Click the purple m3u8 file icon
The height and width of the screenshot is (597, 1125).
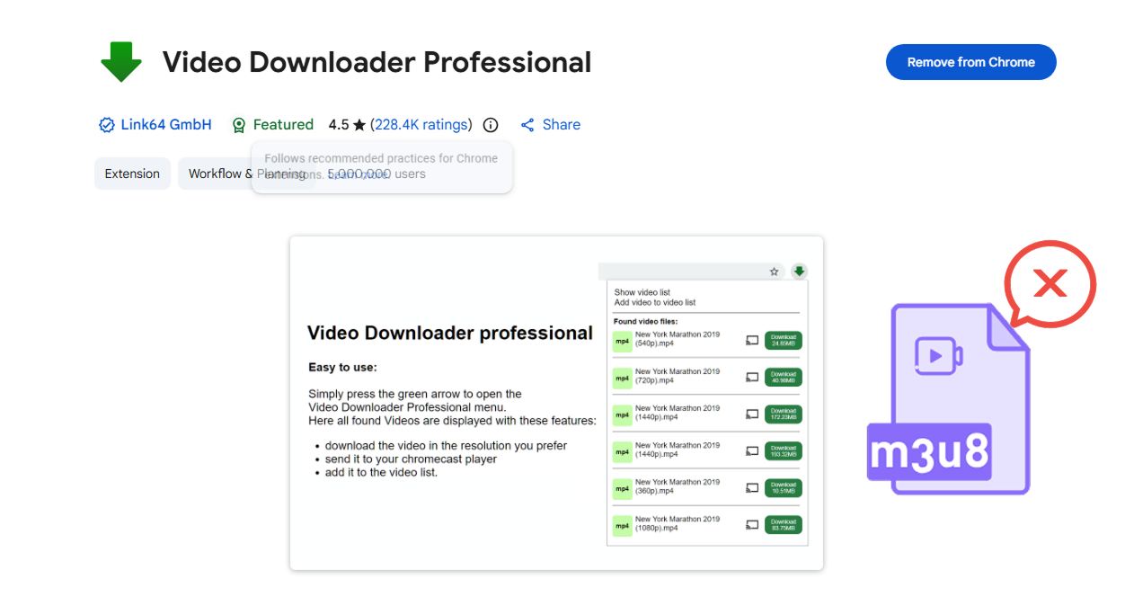coord(949,399)
